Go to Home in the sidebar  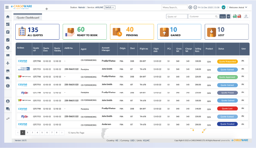[x=8, y=17]
